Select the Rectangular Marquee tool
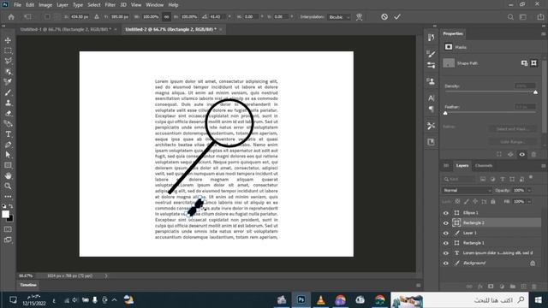The image size is (548, 308). (x=8, y=50)
